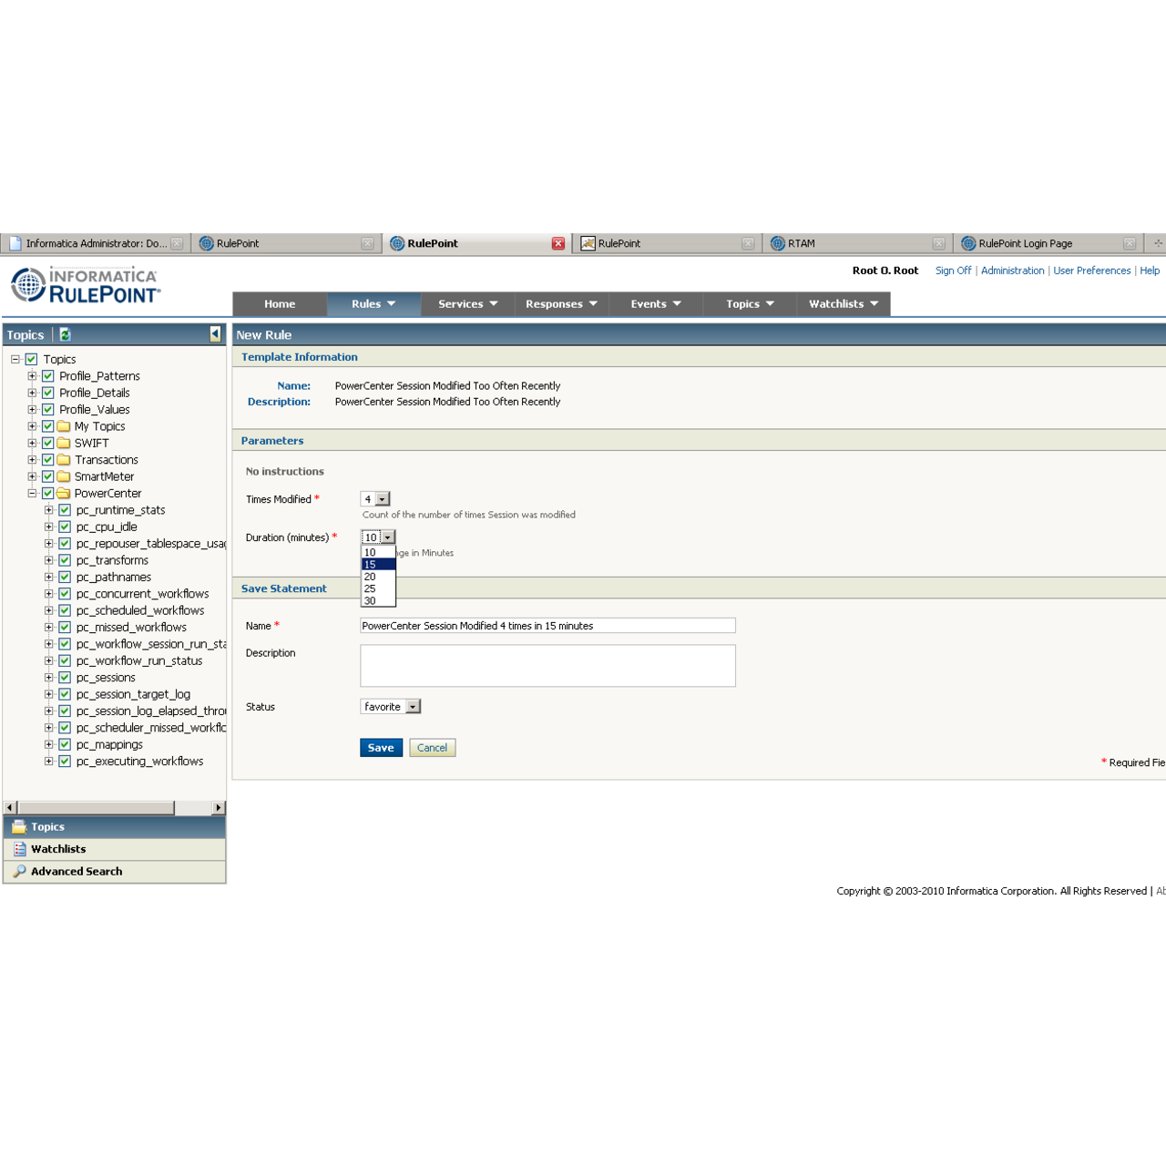Refresh the Topics panel
Viewport: 1166px width, 1166px height.
pyautogui.click(x=65, y=334)
